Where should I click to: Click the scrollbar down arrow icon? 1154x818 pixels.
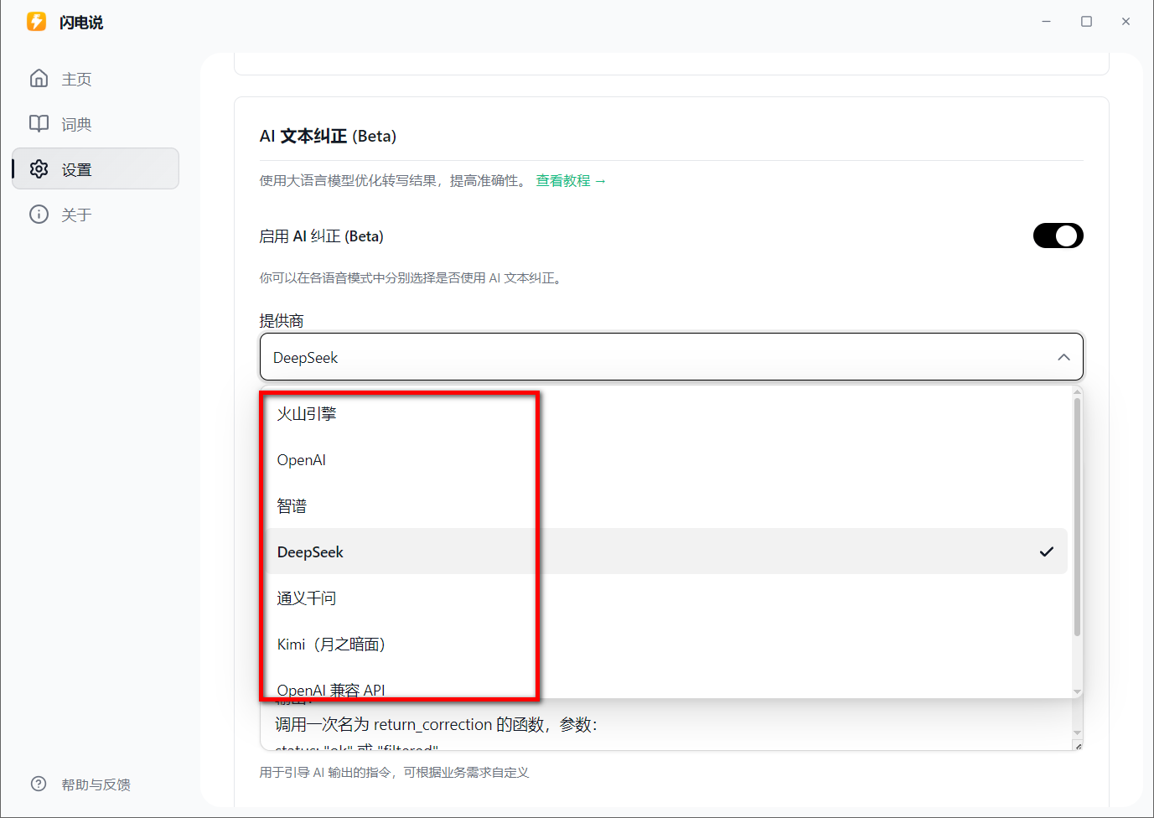(x=1077, y=692)
